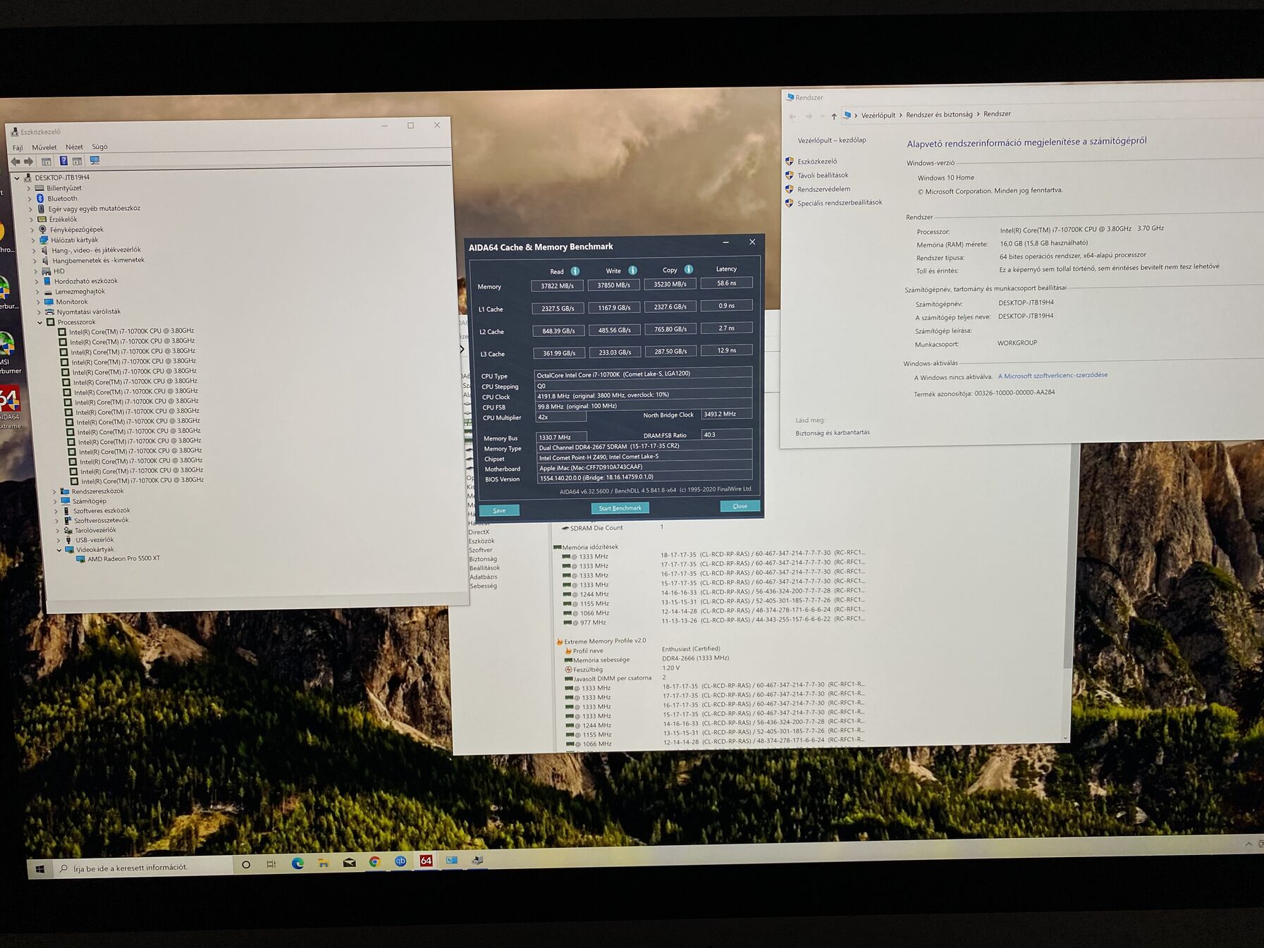
Task: Click the Cortana circle on the taskbar
Action: 246,865
